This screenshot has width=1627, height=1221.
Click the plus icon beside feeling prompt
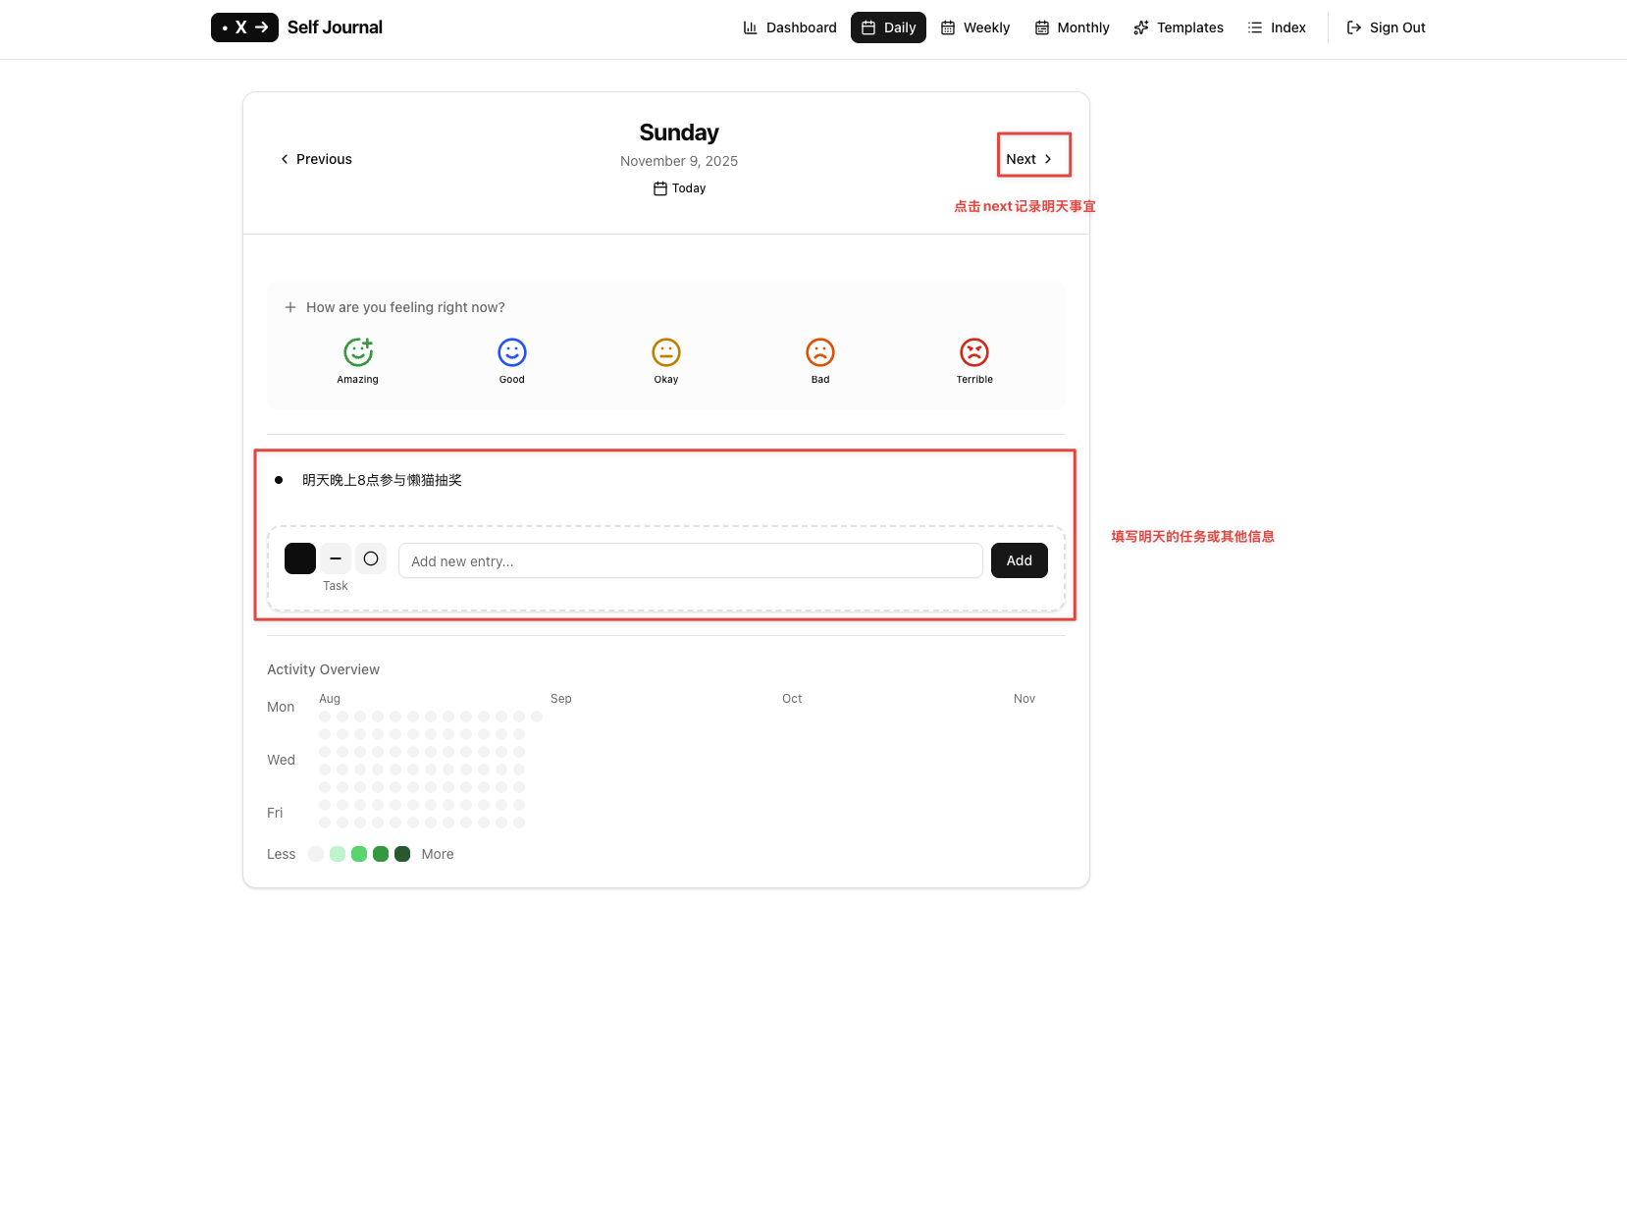pyautogui.click(x=290, y=307)
